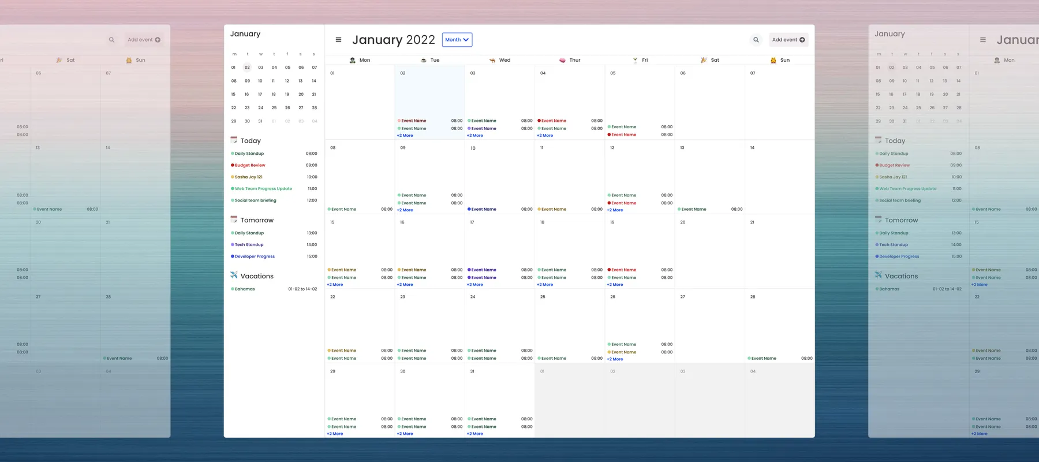Click +2 More on January 19
This screenshot has height=462, width=1039.
pos(615,285)
